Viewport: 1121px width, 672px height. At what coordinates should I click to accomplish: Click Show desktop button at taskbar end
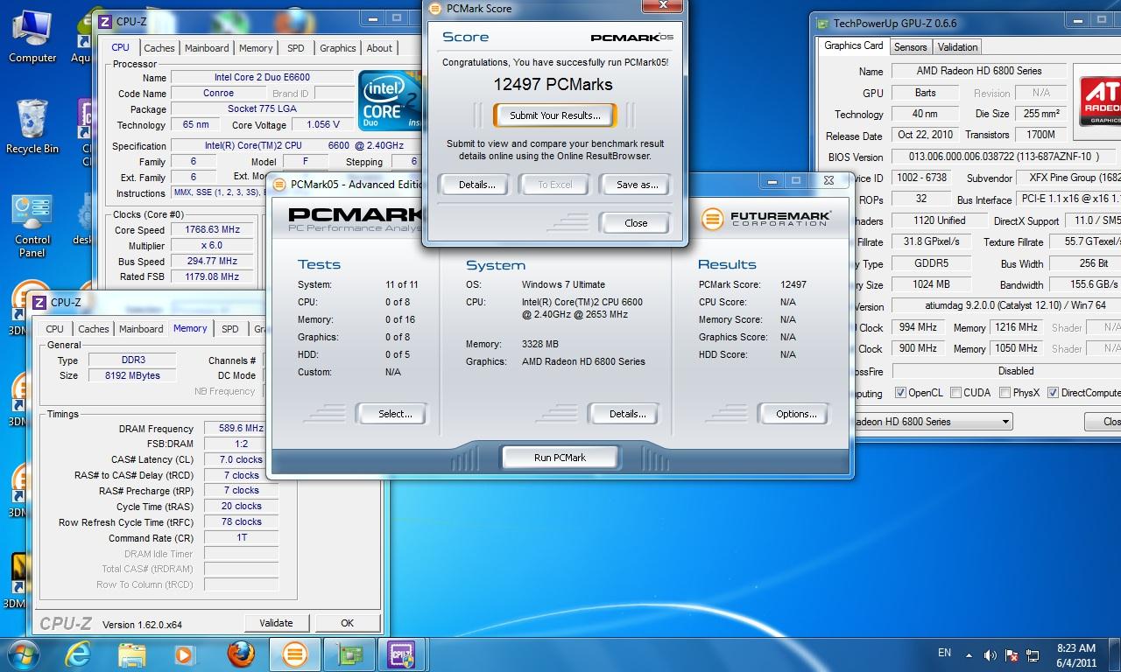1116,654
